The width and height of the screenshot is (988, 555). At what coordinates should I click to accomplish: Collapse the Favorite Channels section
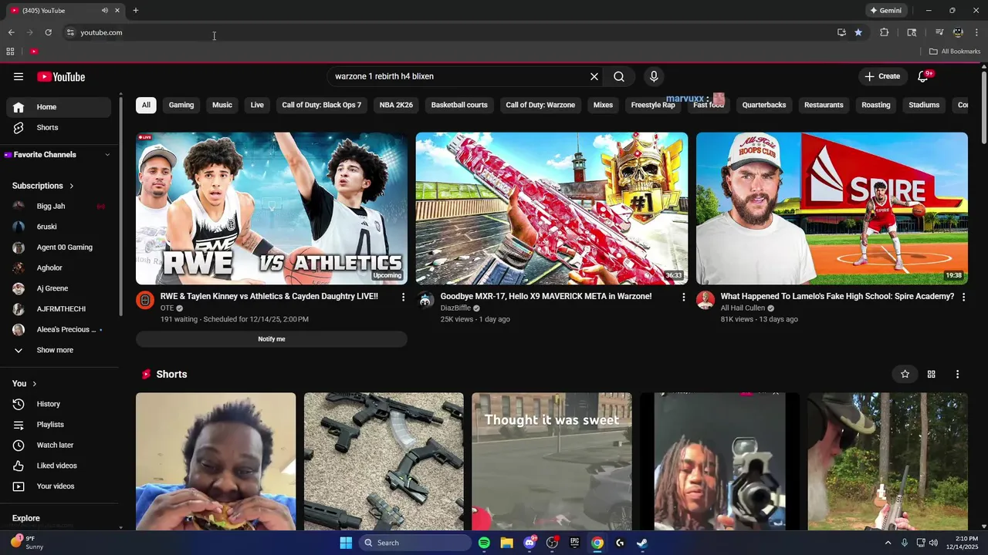(x=107, y=155)
